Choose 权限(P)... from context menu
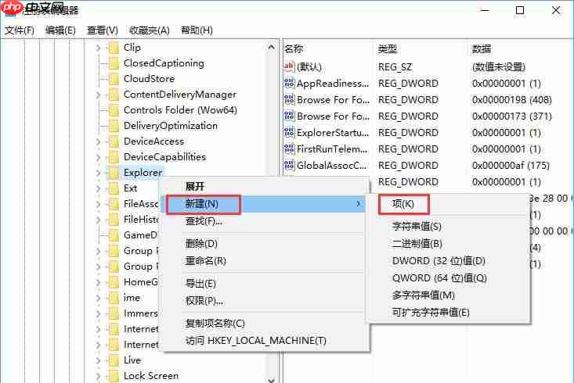Image resolution: width=574 pixels, height=383 pixels. [x=204, y=301]
